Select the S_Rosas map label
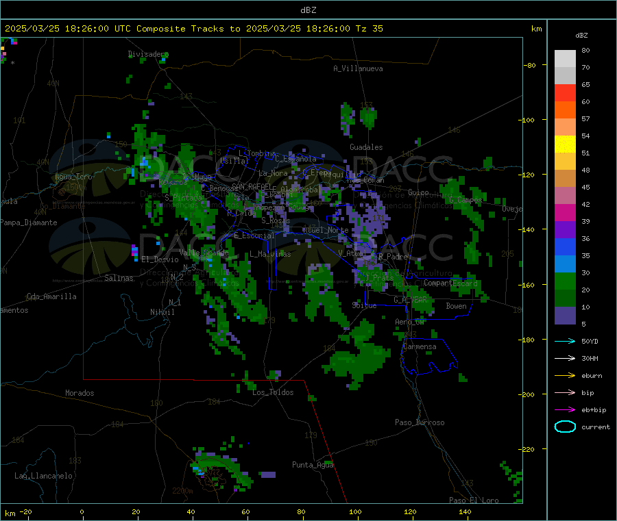617x521 pixels. click(x=276, y=220)
